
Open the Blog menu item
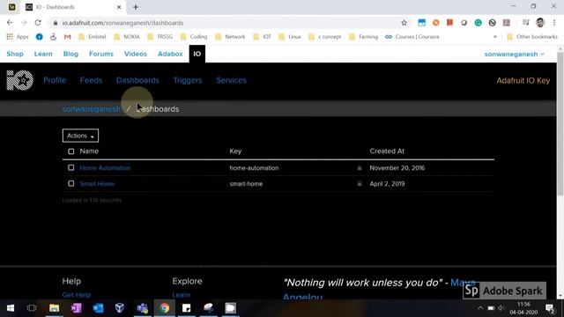(70, 54)
